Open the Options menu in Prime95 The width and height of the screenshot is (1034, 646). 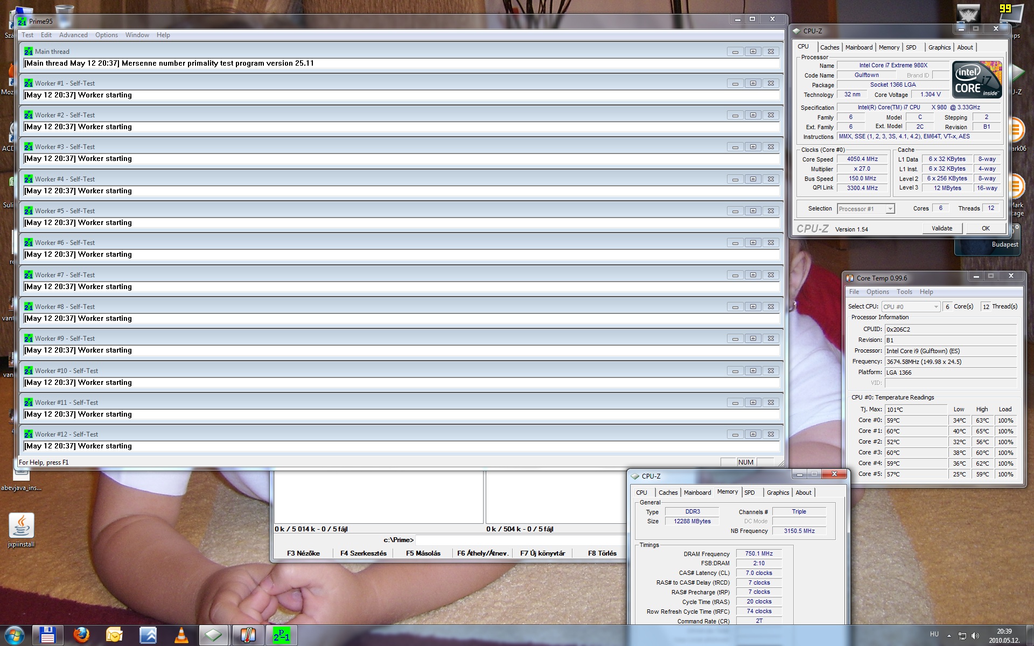click(107, 35)
